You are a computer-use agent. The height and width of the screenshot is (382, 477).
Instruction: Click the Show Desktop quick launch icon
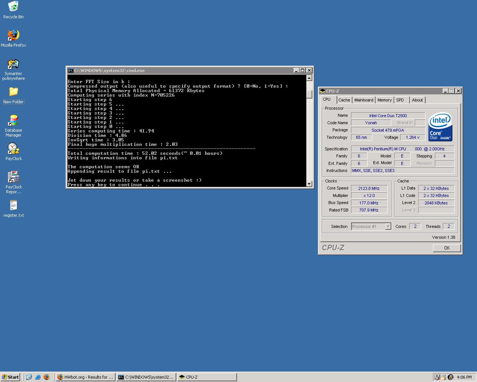pos(29,377)
